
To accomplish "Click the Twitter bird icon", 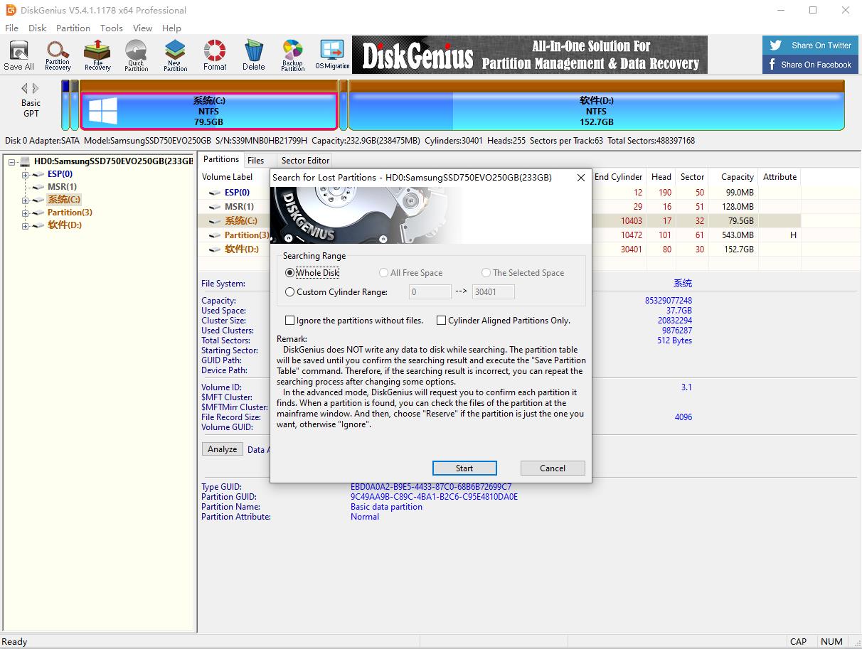I will [775, 45].
